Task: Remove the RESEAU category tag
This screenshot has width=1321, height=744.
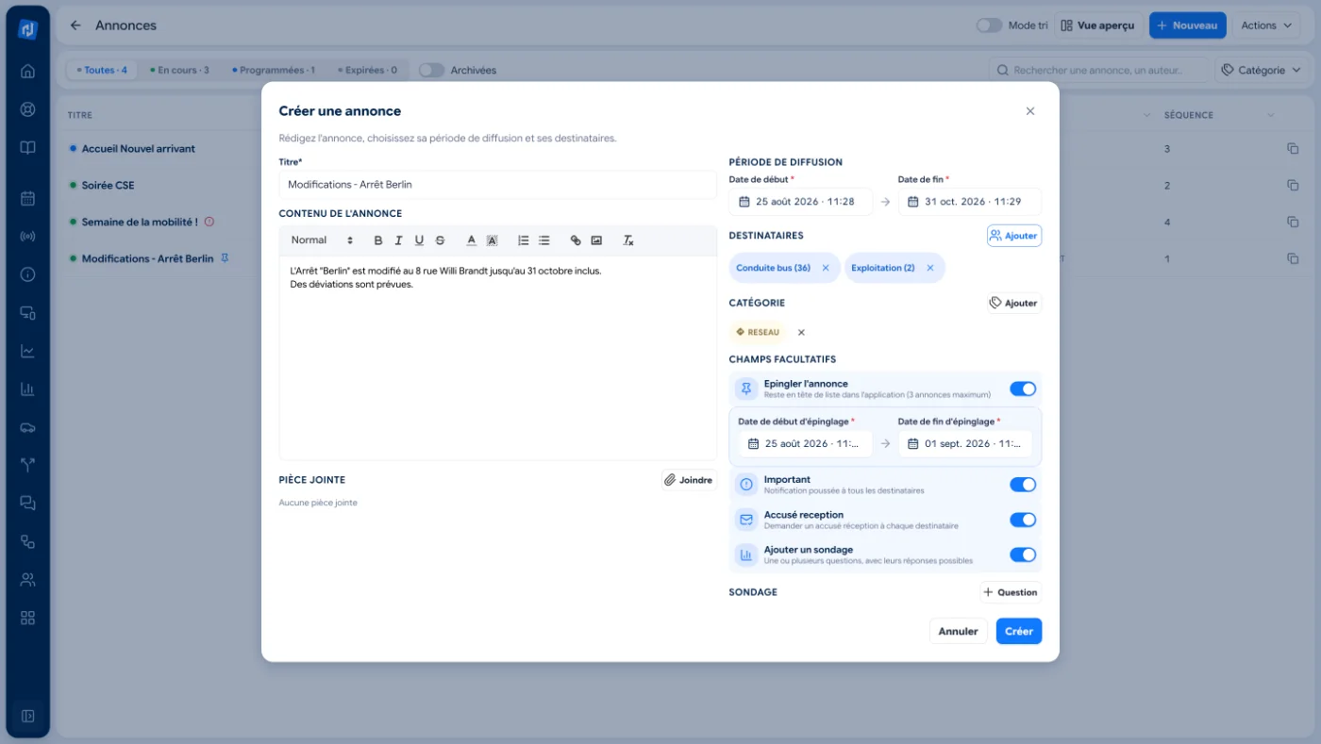Action: pyautogui.click(x=801, y=332)
